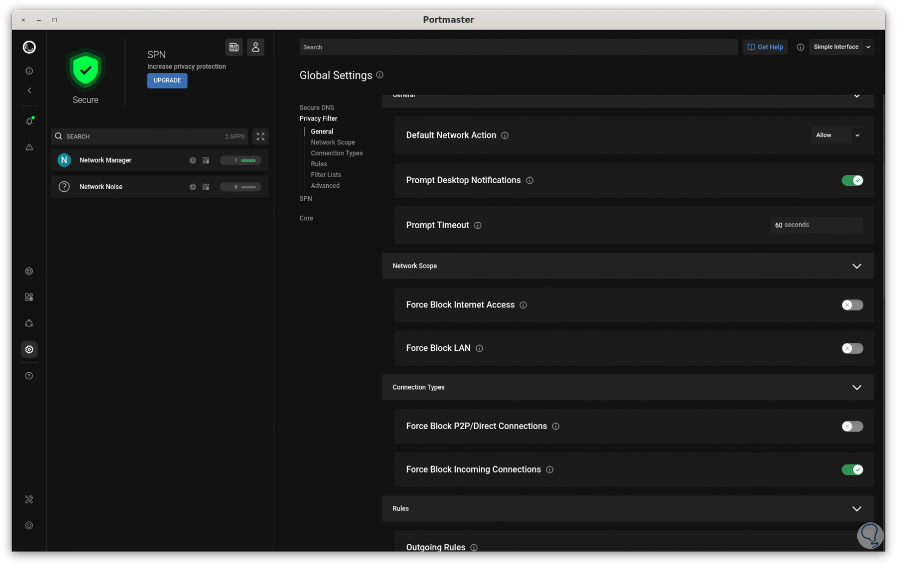This screenshot has height=565, width=897.
Task: Jump to Network Scope in the settings navigation
Action: (333, 142)
